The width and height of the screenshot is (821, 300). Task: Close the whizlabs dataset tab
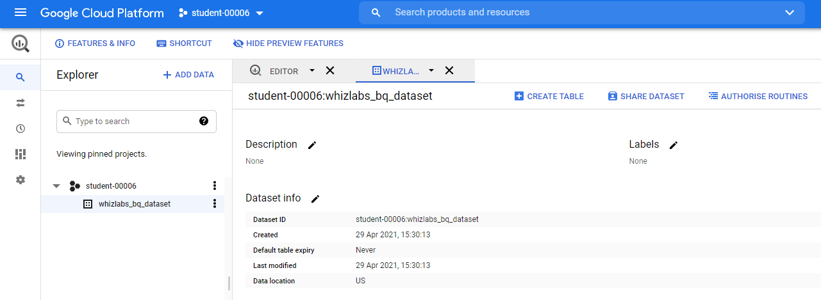click(x=449, y=70)
